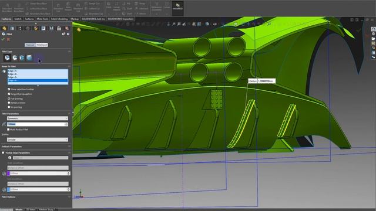Open the Mold Tools ribbon tab
The width and height of the screenshot is (376, 211).
(x=42, y=19)
